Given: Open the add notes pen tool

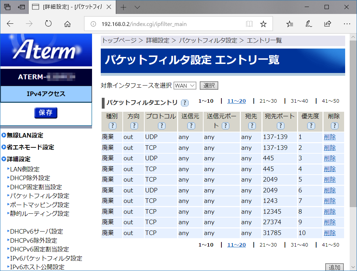Looking at the screenshot, I should point(309,24).
